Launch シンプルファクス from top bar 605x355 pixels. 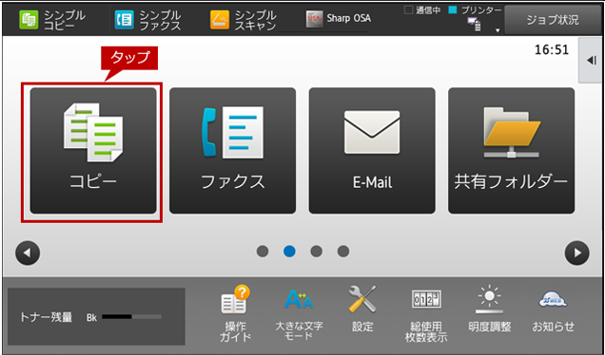(x=147, y=20)
